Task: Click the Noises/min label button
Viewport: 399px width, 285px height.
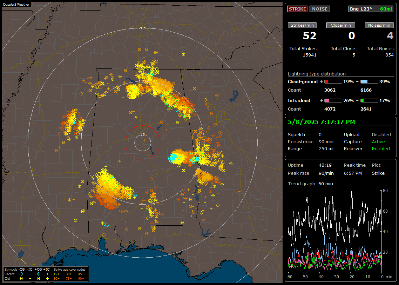Action: (x=379, y=25)
